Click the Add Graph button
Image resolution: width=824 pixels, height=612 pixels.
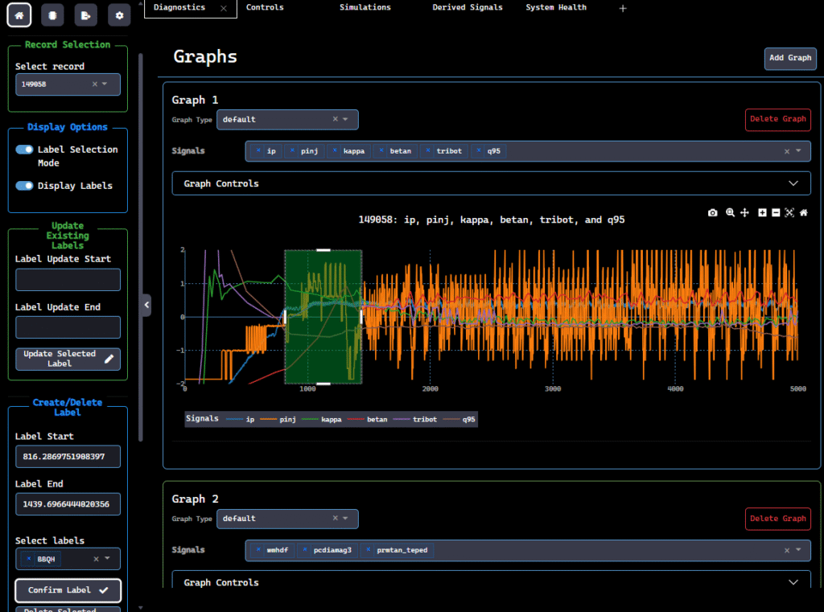click(789, 58)
